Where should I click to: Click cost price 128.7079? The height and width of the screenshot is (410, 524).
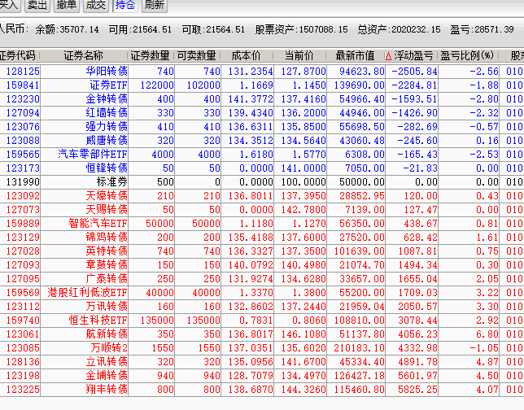click(251, 376)
